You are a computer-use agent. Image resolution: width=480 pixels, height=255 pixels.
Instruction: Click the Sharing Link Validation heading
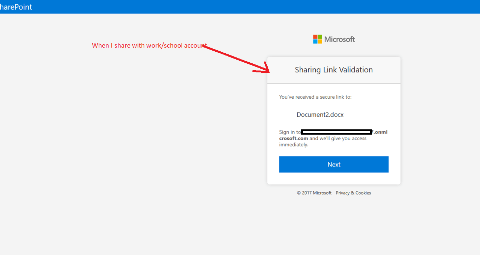point(334,70)
